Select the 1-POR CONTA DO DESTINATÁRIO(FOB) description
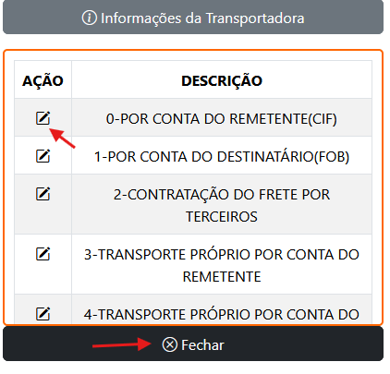Image resolution: width=390 pixels, height=374 pixels. (222, 157)
